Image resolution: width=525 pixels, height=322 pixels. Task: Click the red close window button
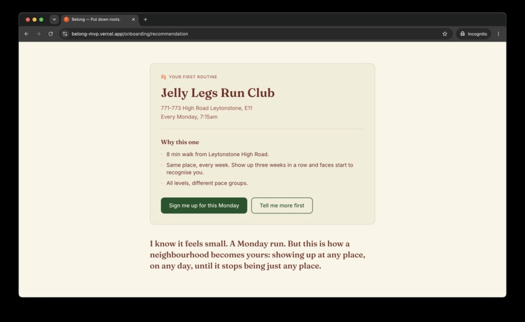point(28,20)
